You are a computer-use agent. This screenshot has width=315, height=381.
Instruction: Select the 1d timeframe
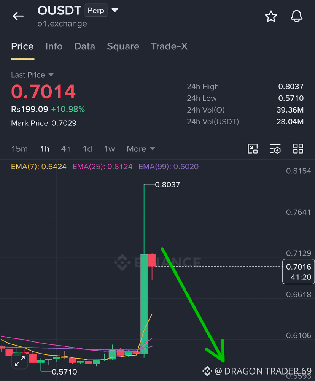point(87,149)
